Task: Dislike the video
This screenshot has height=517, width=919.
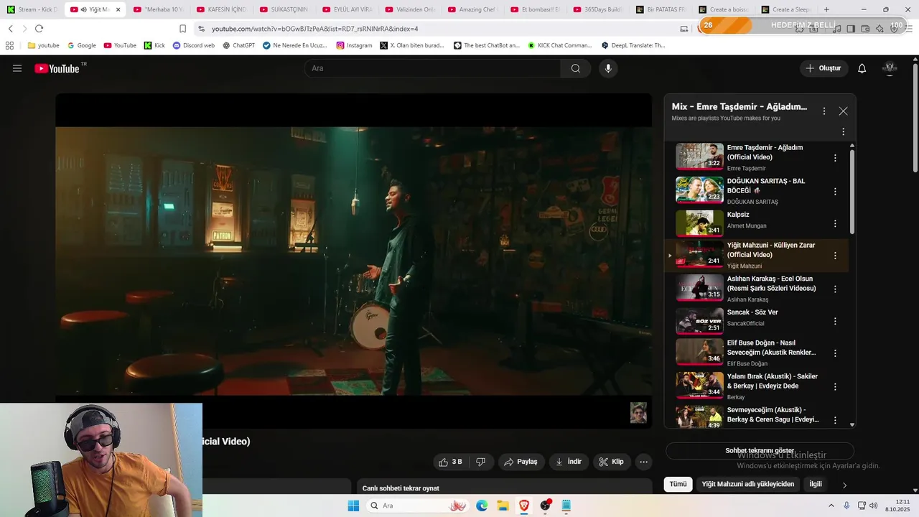Action: coord(481,462)
